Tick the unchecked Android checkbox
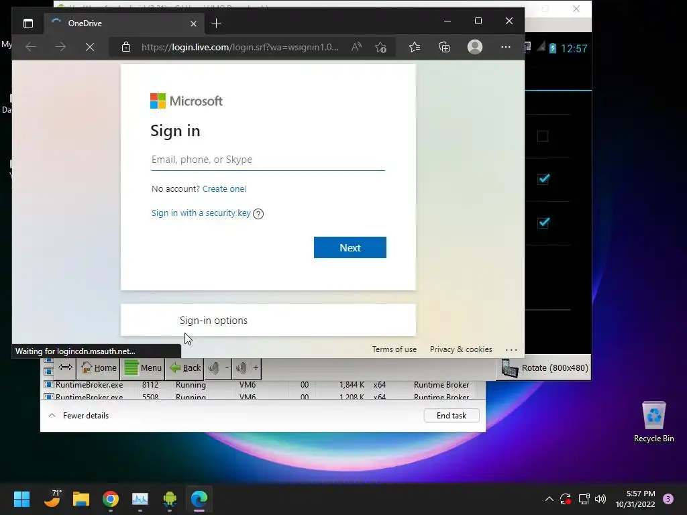 (543, 136)
